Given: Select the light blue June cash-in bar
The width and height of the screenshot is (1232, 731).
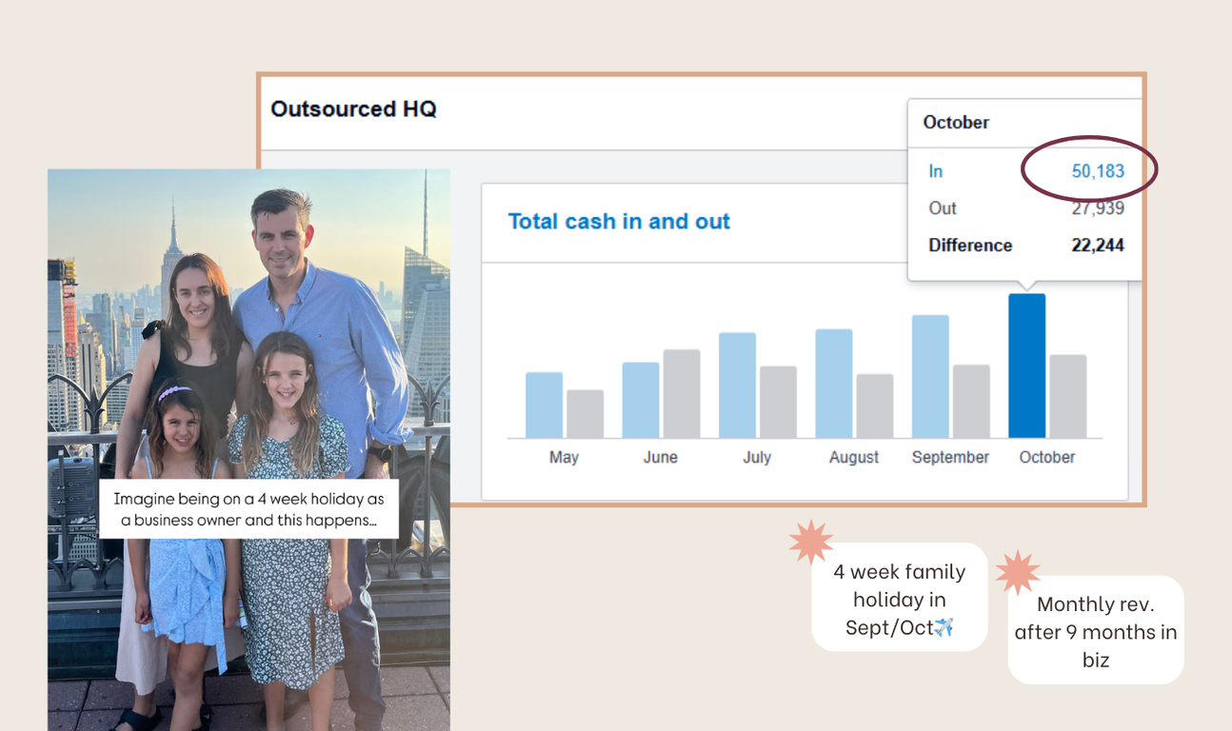Looking at the screenshot, I should tap(641, 400).
